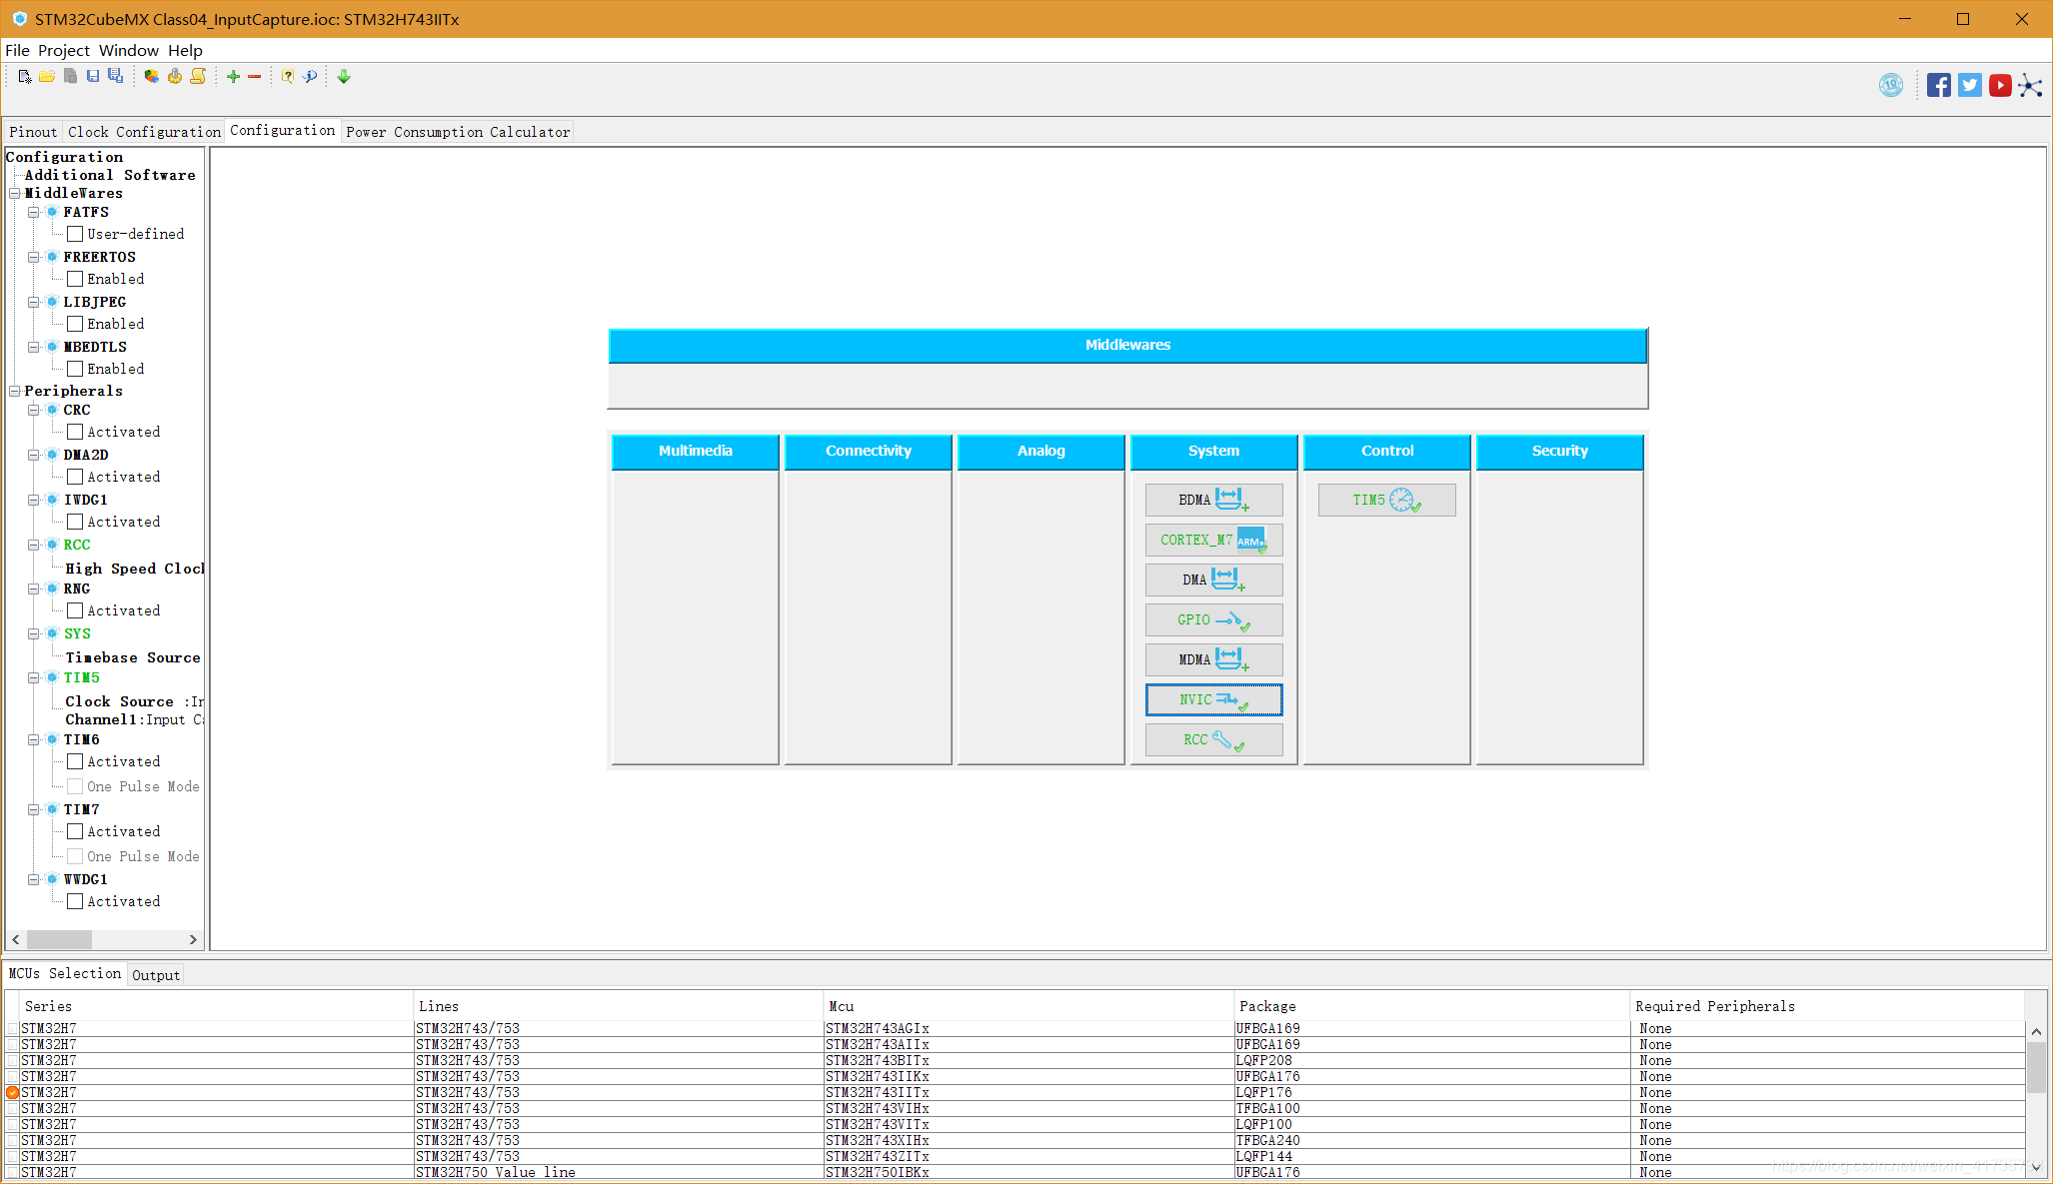
Task: Click the green plus toolbar icon
Action: click(x=233, y=77)
